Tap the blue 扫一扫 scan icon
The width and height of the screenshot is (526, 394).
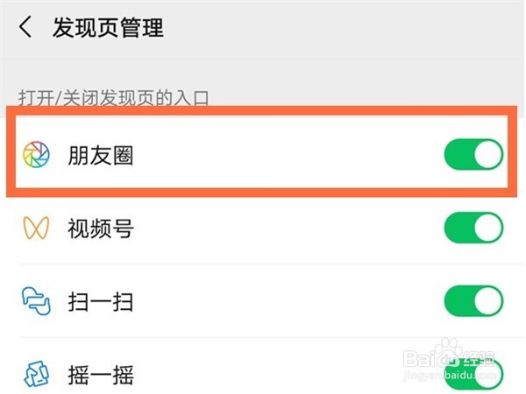(36, 301)
